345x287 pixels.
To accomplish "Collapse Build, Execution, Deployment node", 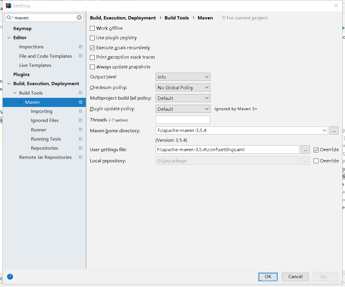I will click(x=9, y=84).
